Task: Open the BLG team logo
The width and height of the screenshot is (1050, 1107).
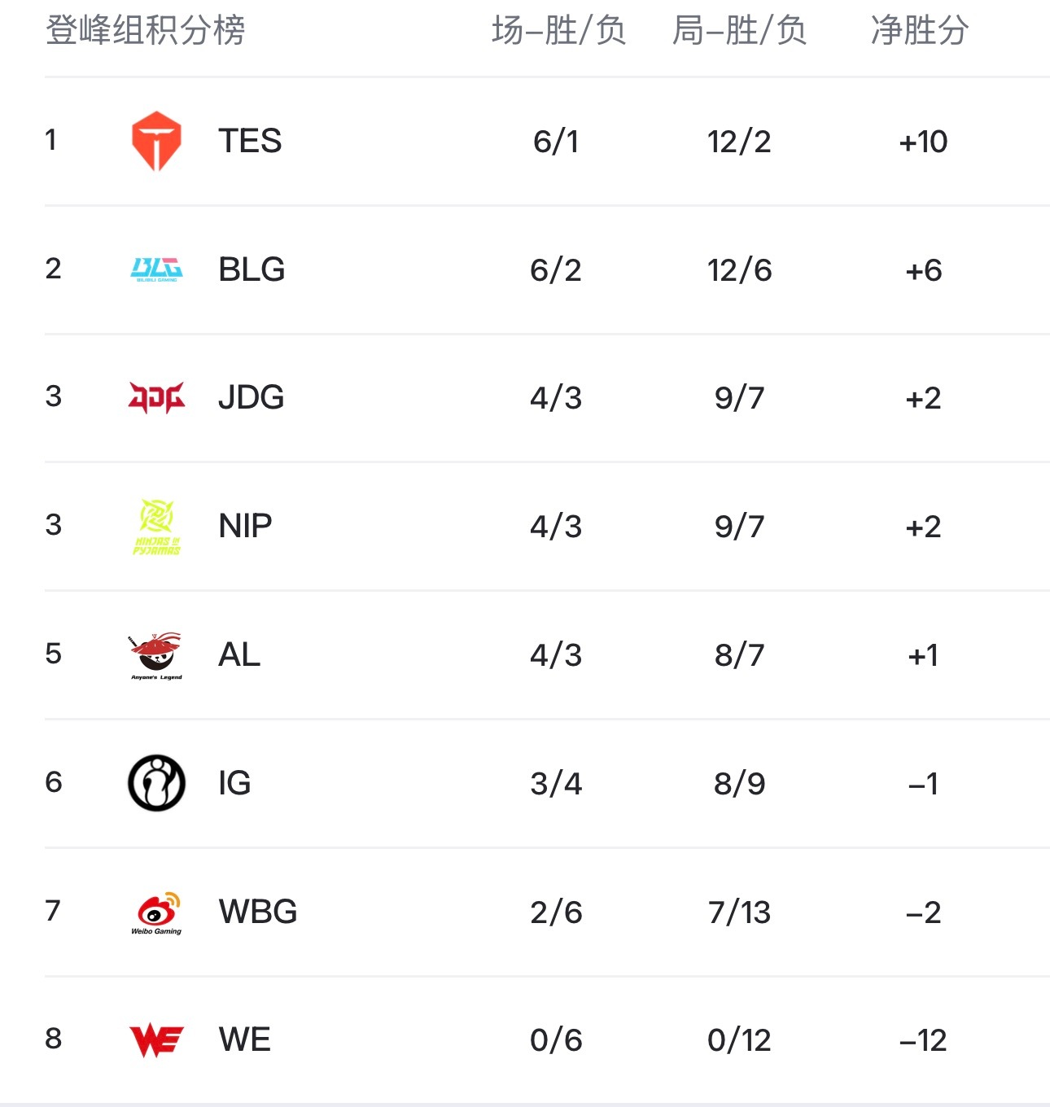Action: pyautogui.click(x=156, y=269)
